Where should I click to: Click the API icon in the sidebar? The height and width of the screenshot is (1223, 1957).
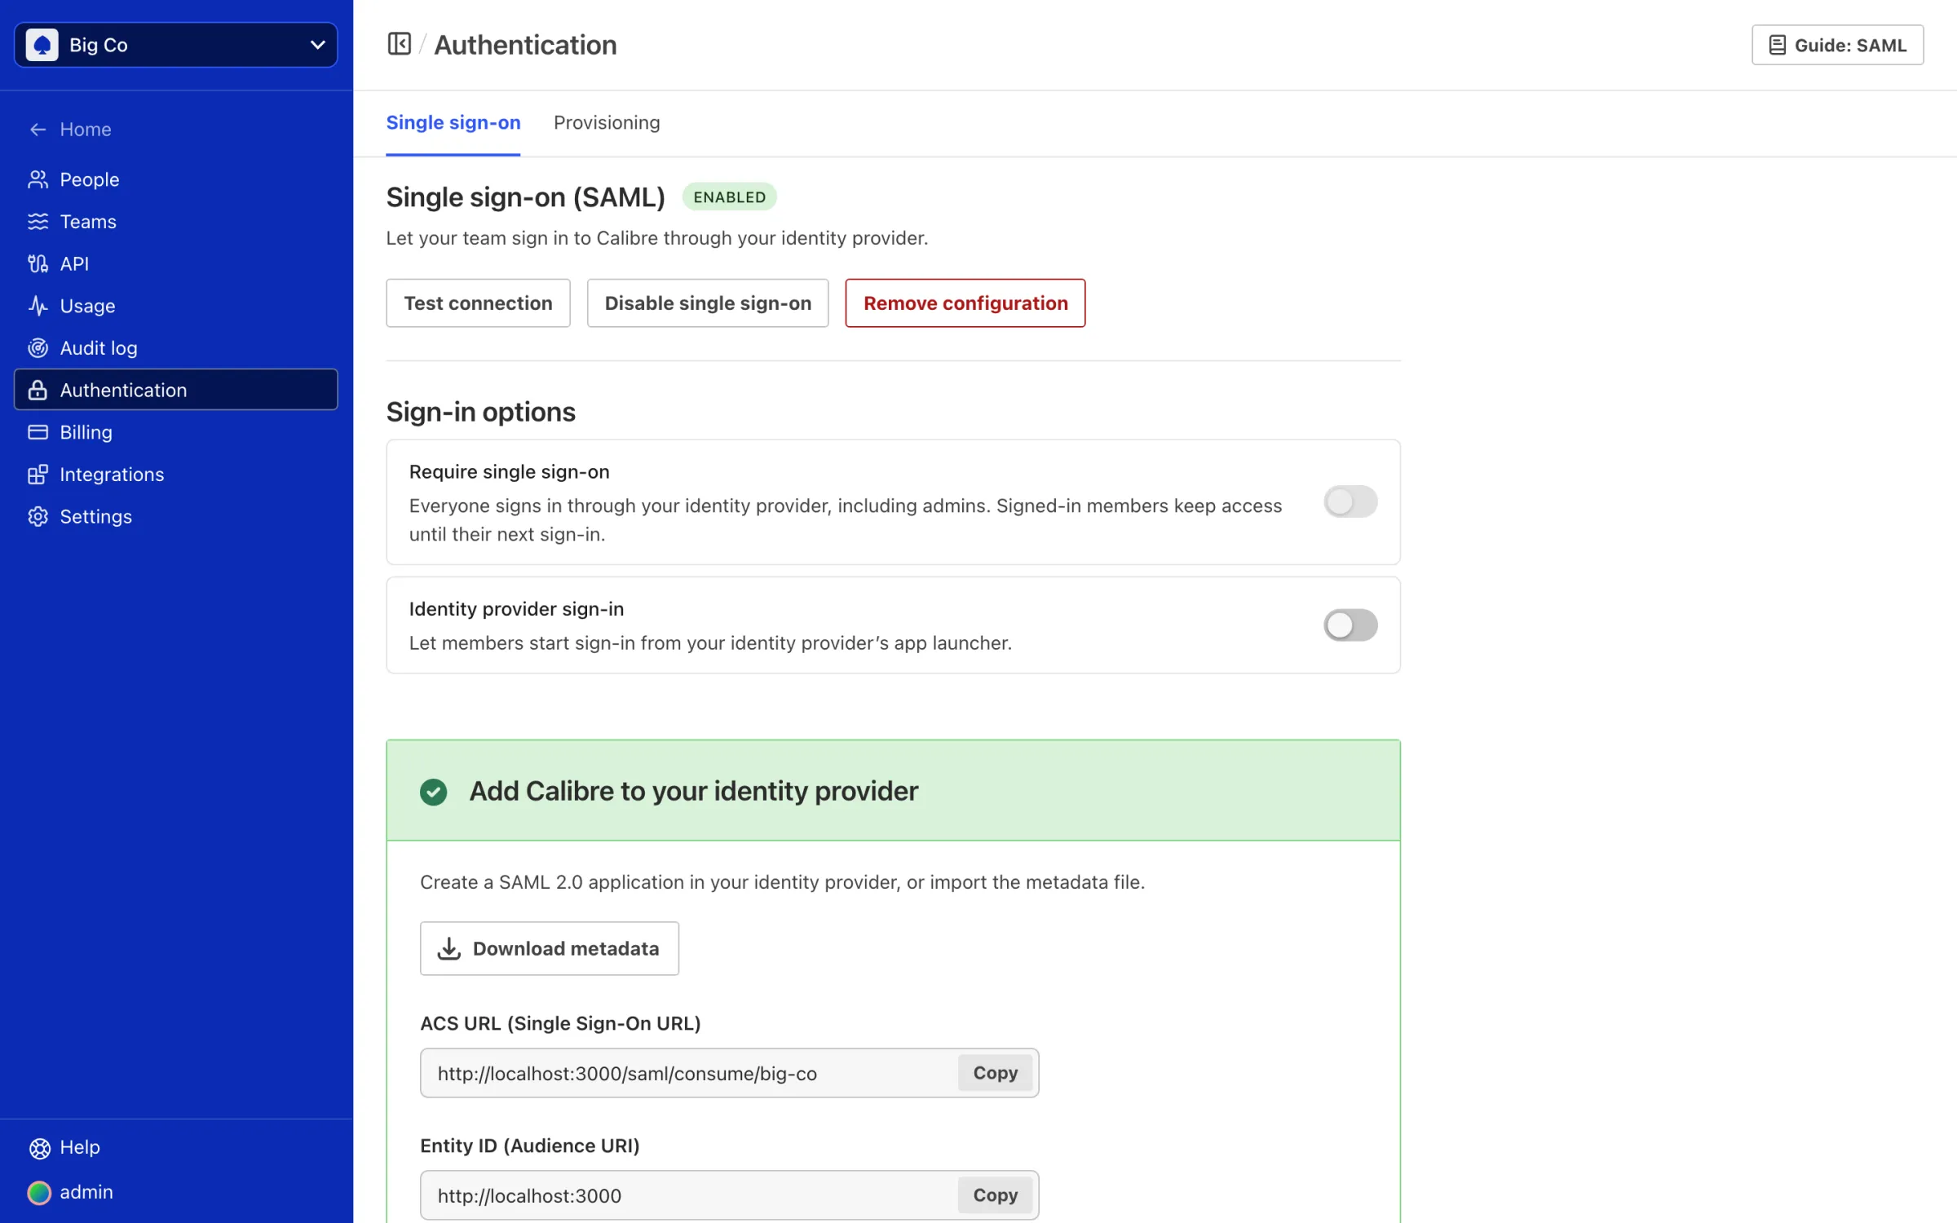(x=38, y=264)
